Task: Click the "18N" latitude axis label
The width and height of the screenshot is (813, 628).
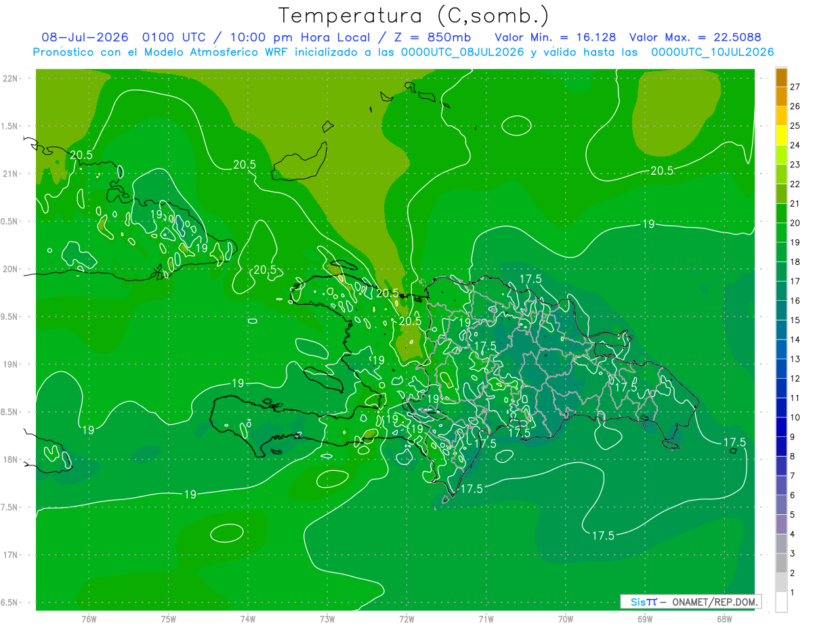Action: tap(10, 459)
